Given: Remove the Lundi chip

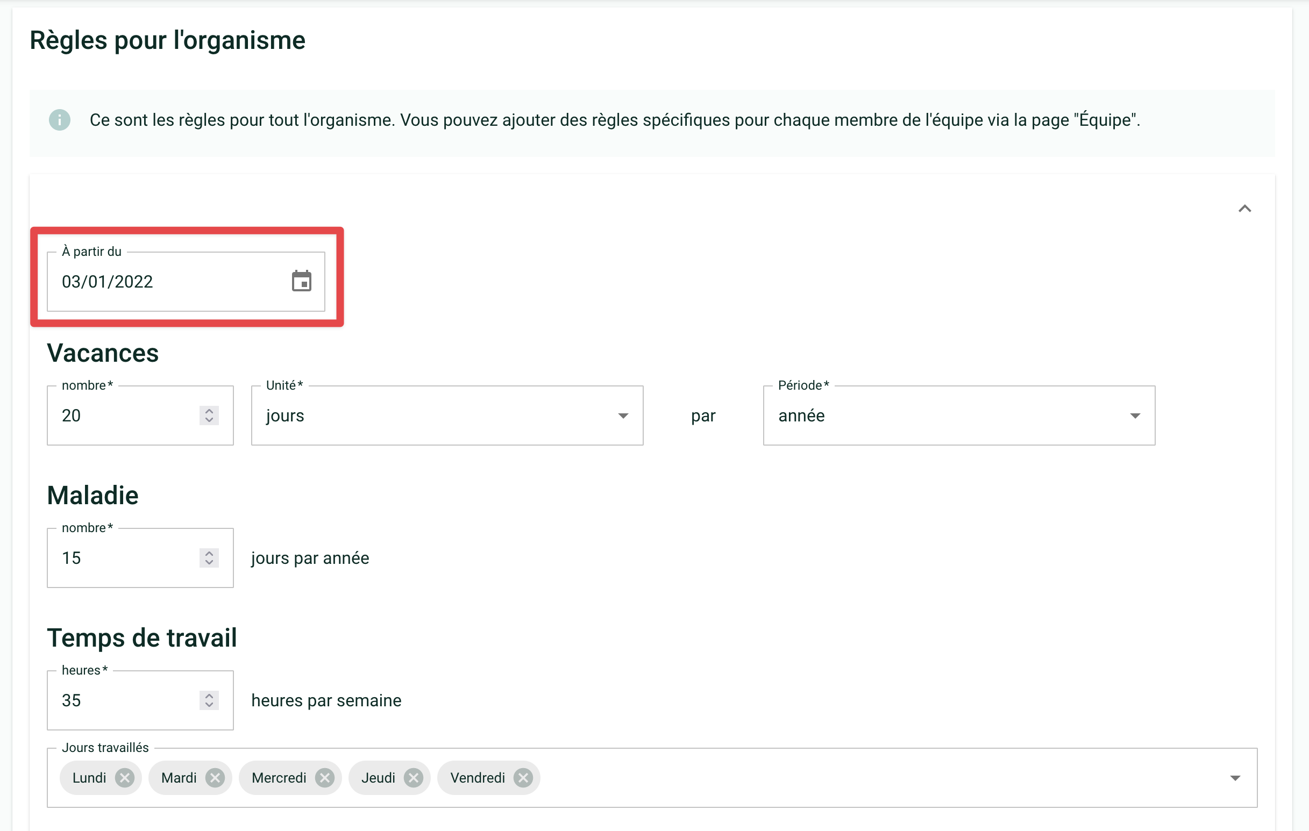Looking at the screenshot, I should pyautogui.click(x=125, y=778).
